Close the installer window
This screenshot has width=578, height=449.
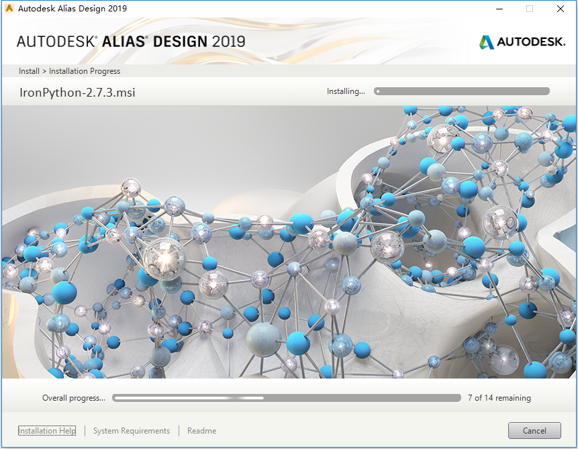tap(561, 9)
